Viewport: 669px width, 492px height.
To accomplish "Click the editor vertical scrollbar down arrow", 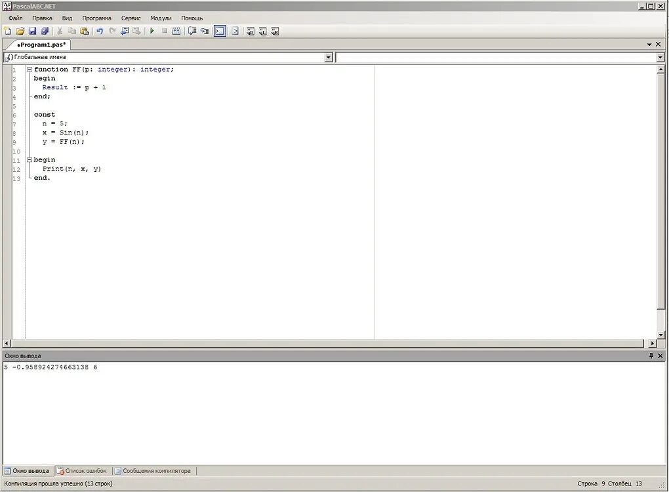I will [x=660, y=335].
